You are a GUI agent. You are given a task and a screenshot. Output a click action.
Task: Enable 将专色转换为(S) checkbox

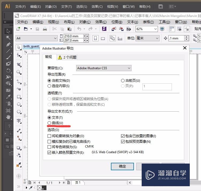[62, 147]
